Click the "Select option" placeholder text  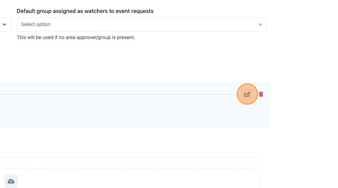(x=36, y=24)
